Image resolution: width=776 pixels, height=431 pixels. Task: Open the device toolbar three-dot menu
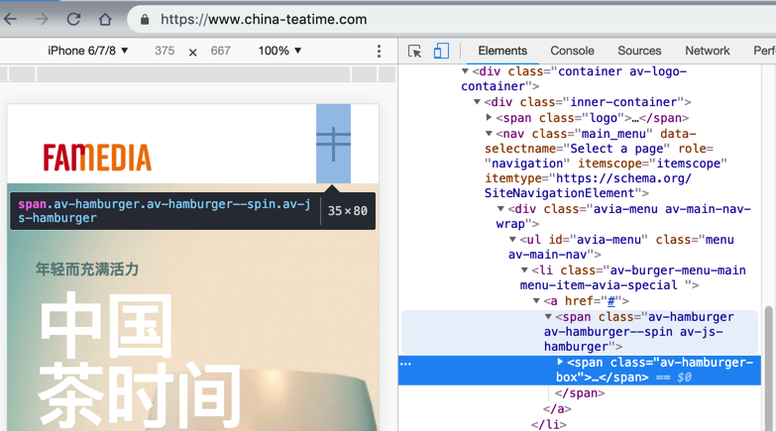click(379, 51)
